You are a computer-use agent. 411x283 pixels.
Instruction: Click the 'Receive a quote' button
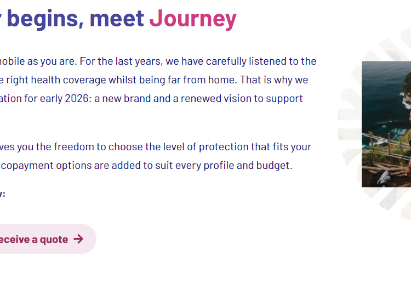pyautogui.click(x=38, y=239)
